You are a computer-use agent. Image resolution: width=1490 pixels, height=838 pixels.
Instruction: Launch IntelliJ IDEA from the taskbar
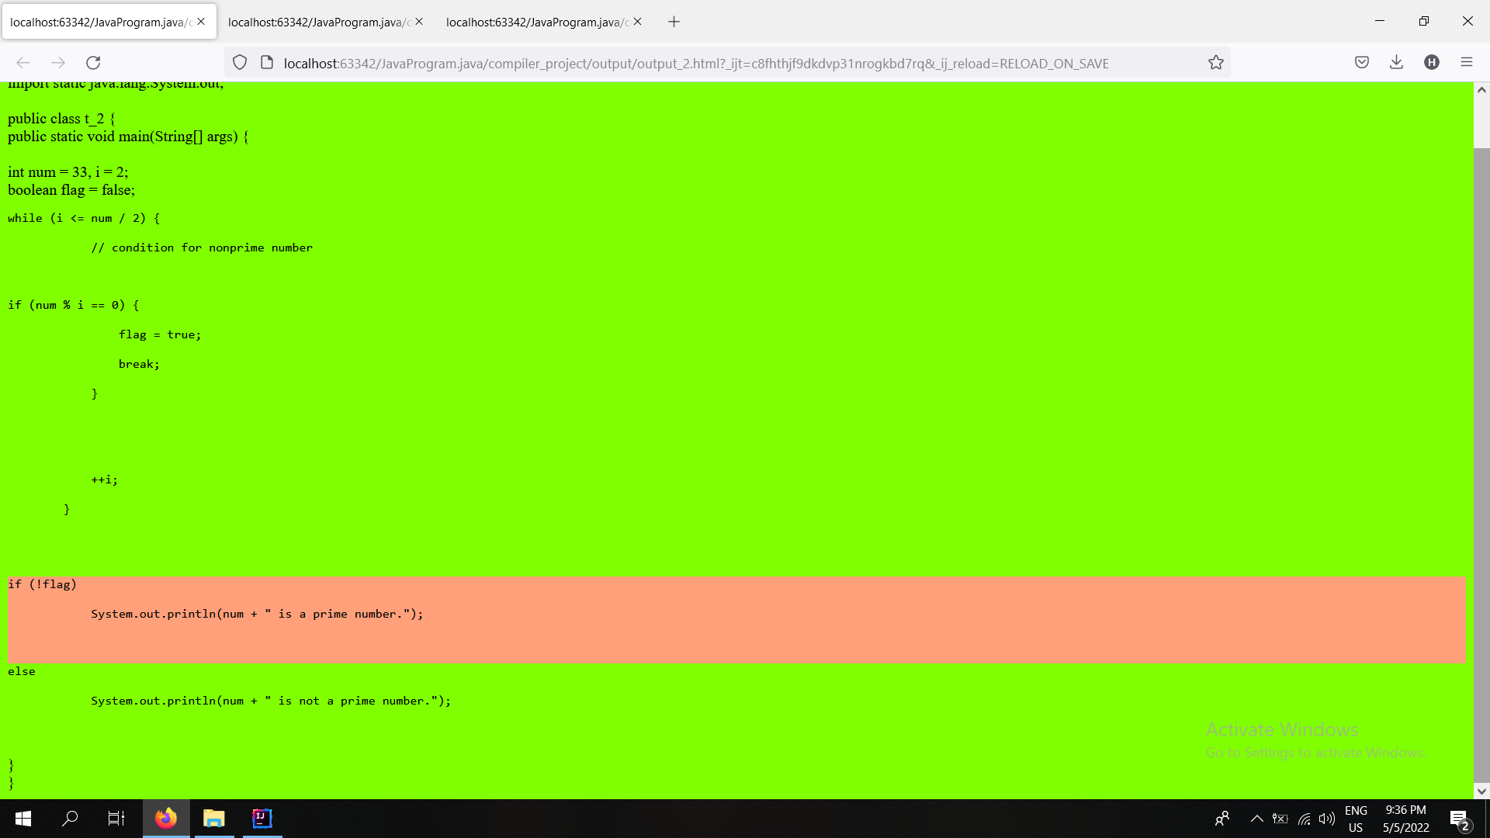pos(262,819)
